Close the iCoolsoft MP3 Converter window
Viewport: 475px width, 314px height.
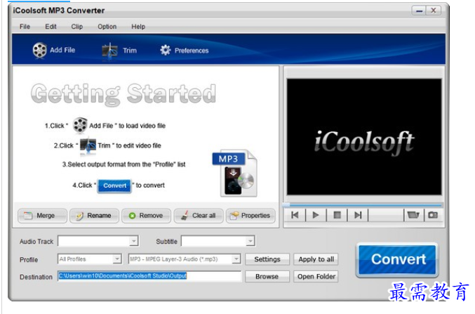pos(434,11)
